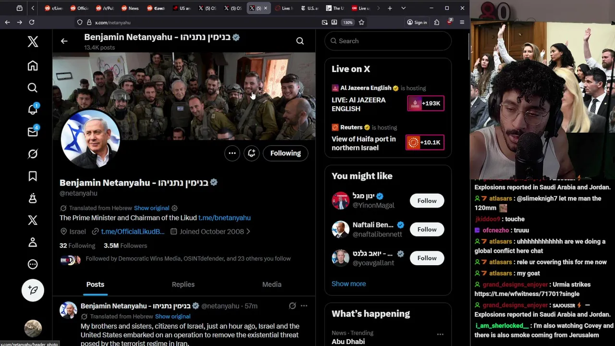Viewport: 615px width, 346px height.
Task: Open the t.me/bnetanyahu link
Action: pos(224,218)
